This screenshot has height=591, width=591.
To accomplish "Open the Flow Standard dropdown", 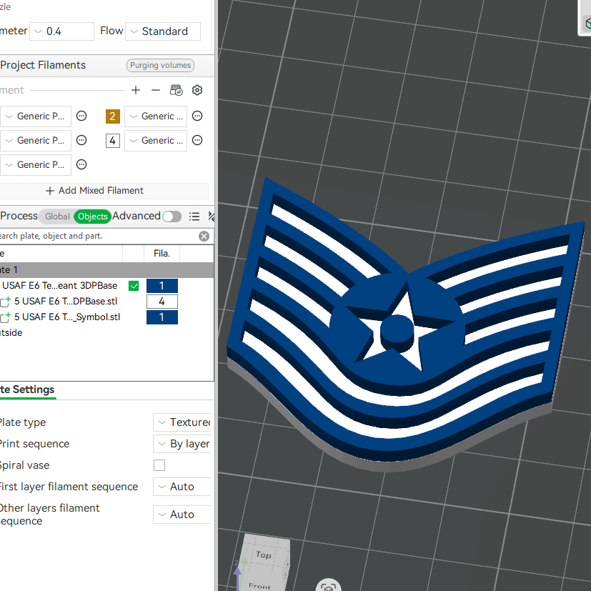I will 163,31.
